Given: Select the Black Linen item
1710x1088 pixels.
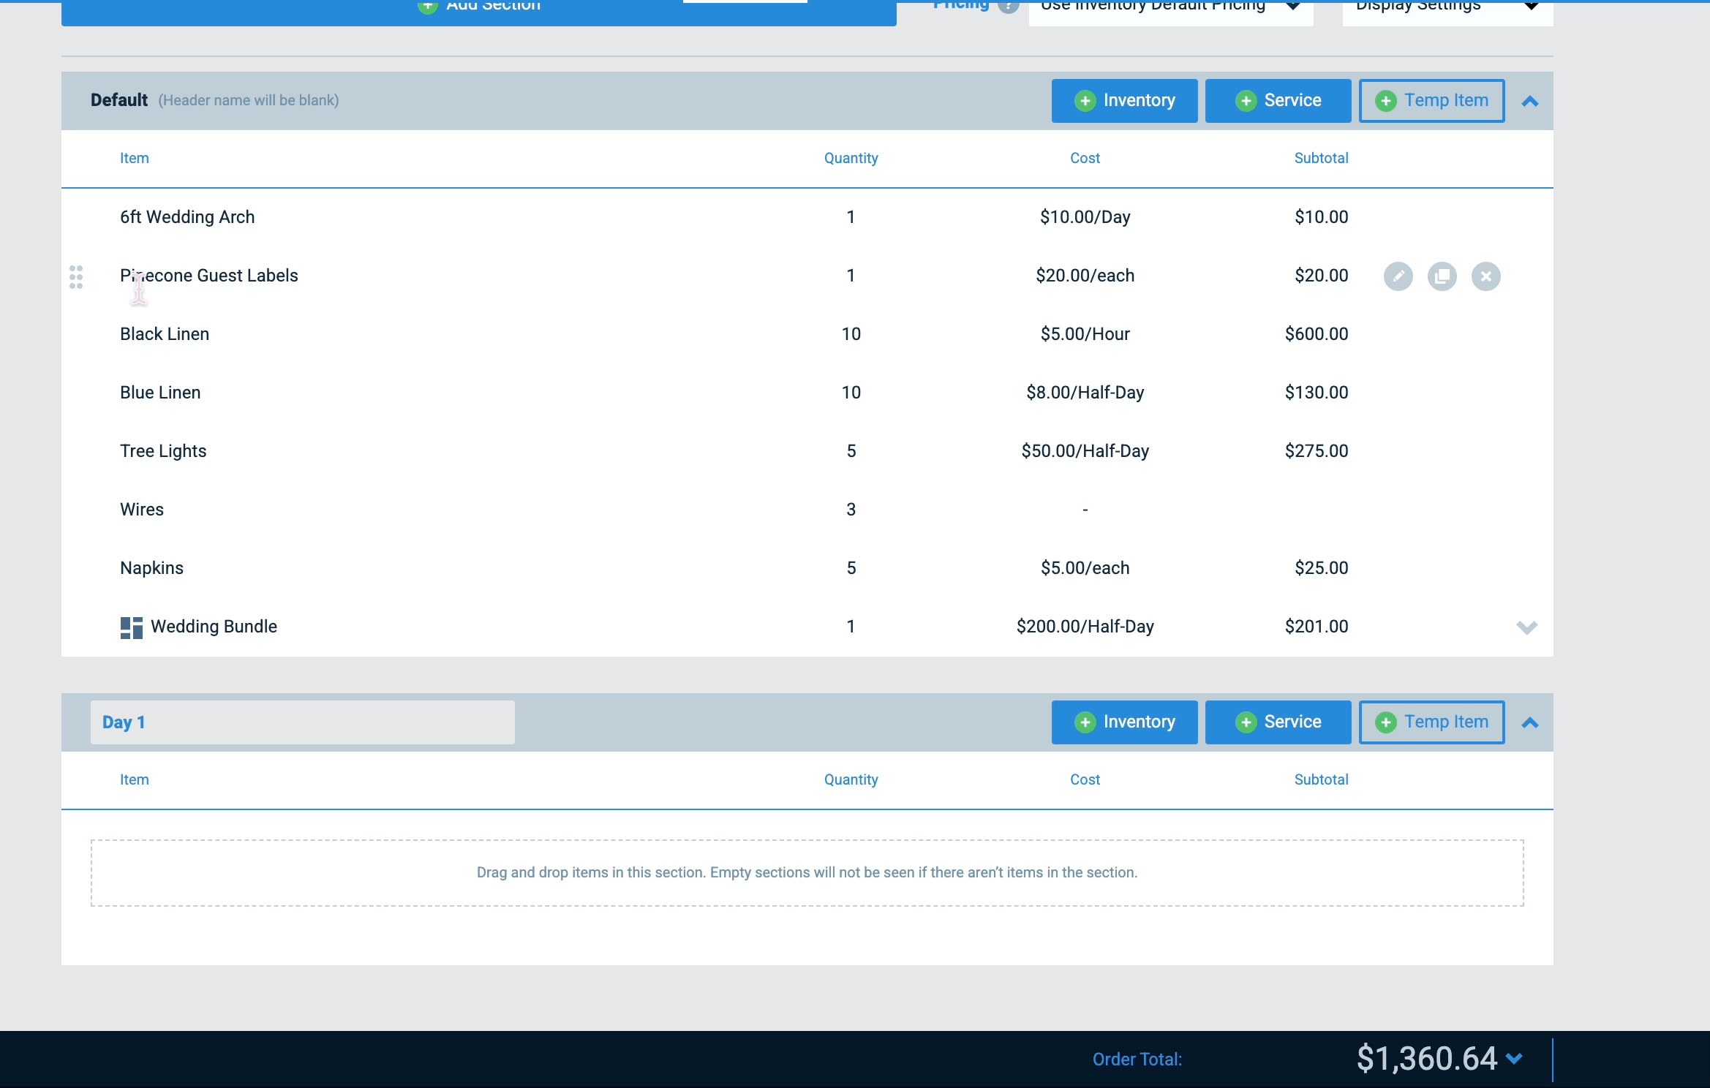Looking at the screenshot, I should (x=165, y=334).
